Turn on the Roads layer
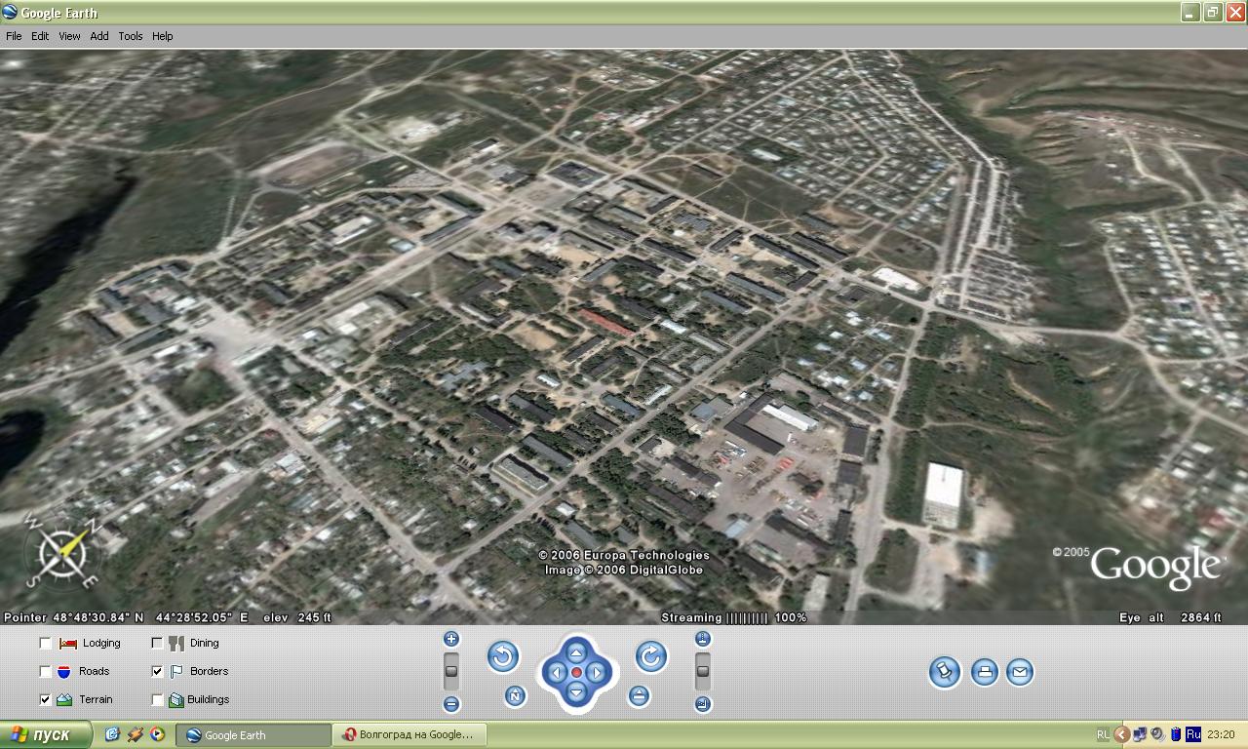Viewport: 1248px width, 749px height. pos(46,671)
